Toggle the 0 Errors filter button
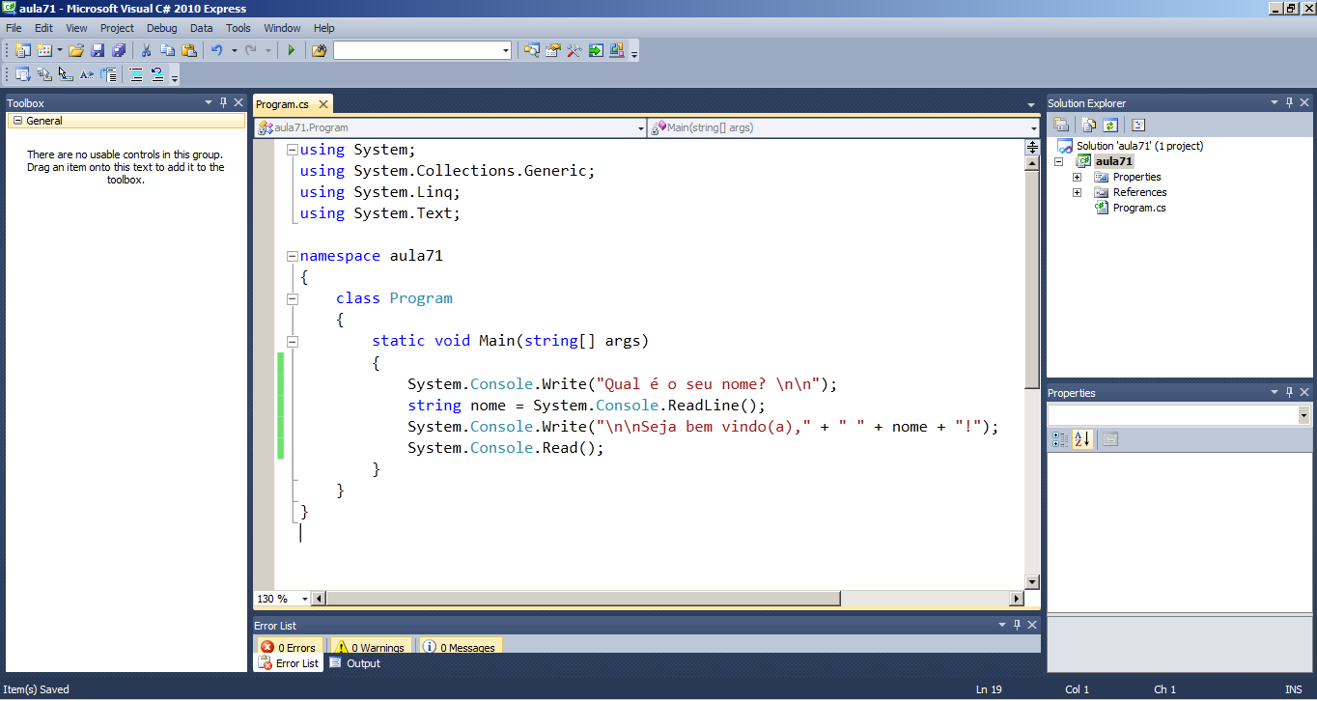This screenshot has height=701, width=1317. click(289, 647)
